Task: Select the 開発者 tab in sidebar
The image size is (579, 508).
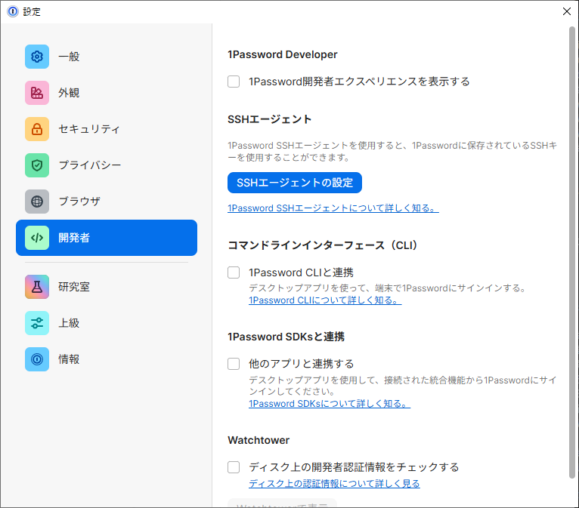Action: pyautogui.click(x=107, y=238)
